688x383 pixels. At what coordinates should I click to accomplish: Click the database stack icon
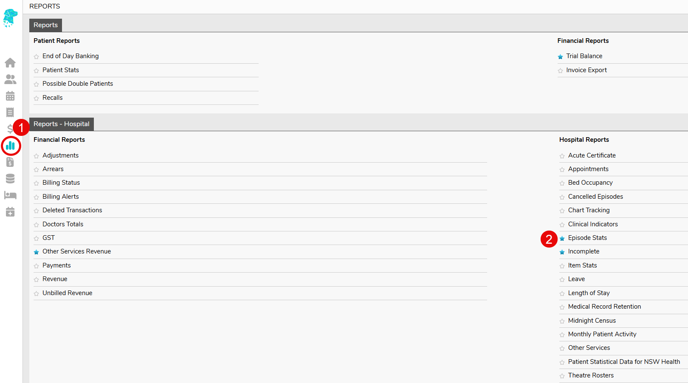(10, 179)
